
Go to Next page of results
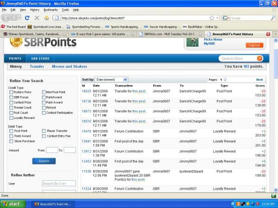(x=259, y=80)
